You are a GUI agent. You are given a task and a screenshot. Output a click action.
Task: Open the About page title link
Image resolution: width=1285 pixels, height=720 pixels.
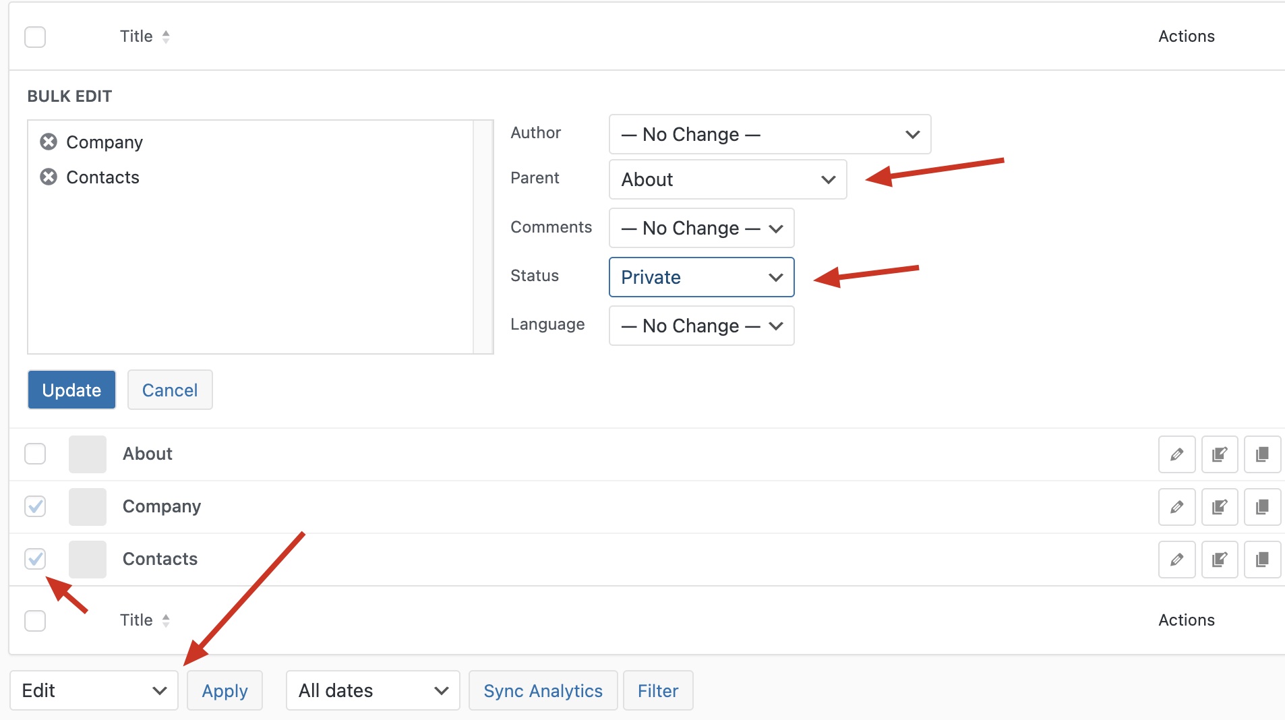click(x=148, y=454)
